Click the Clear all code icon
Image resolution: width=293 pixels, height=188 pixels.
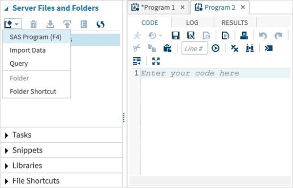point(234,48)
